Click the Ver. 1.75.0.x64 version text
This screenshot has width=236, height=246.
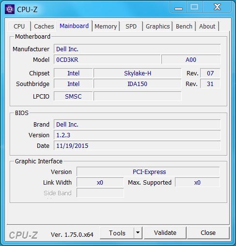click(x=72, y=234)
